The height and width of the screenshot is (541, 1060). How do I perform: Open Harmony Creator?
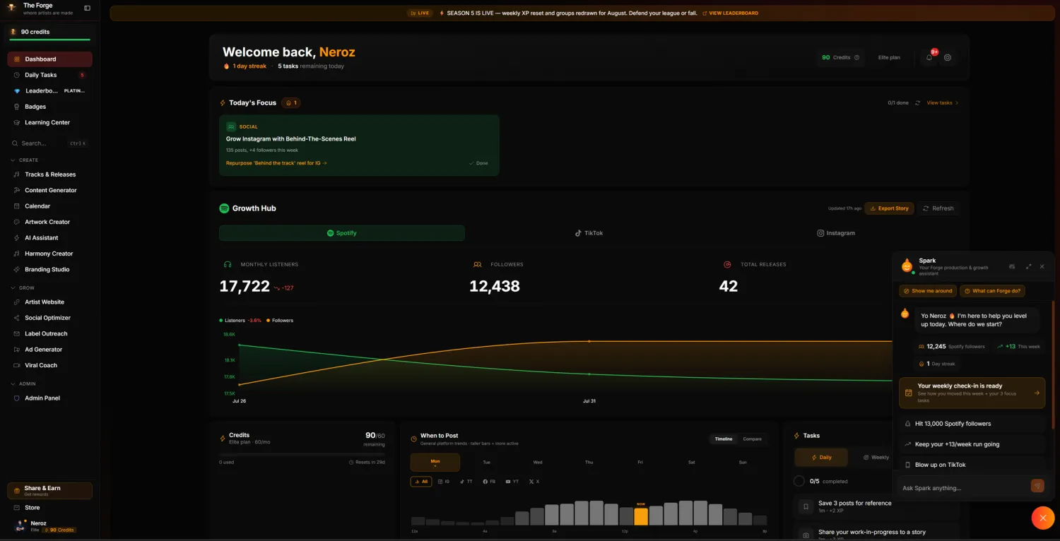[x=49, y=254]
